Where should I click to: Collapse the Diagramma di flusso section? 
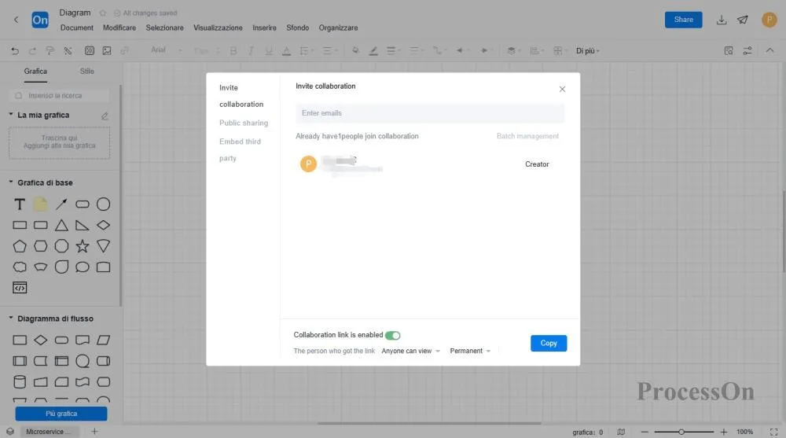11,318
